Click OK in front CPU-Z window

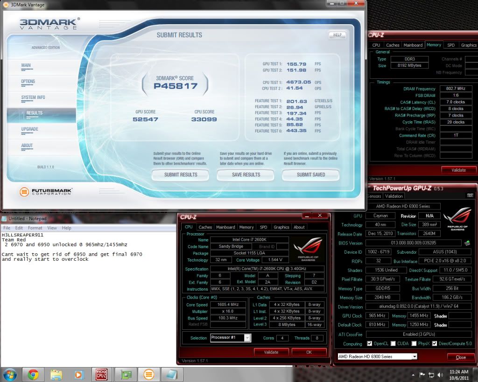coord(309,352)
